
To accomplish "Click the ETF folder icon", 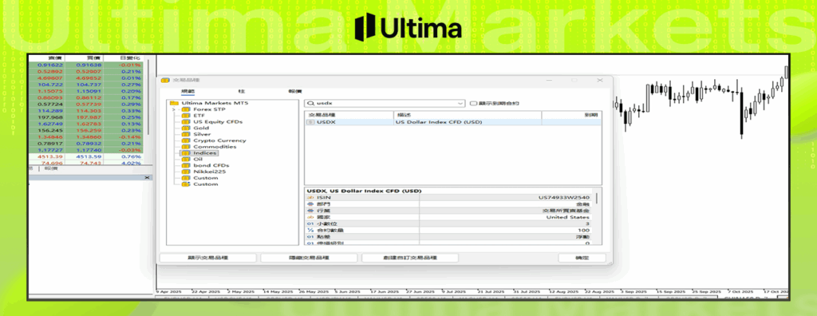I will point(186,116).
